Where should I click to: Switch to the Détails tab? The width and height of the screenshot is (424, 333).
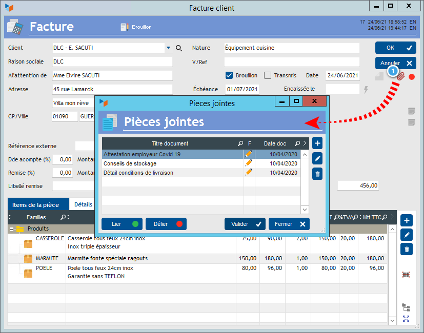[x=83, y=204]
